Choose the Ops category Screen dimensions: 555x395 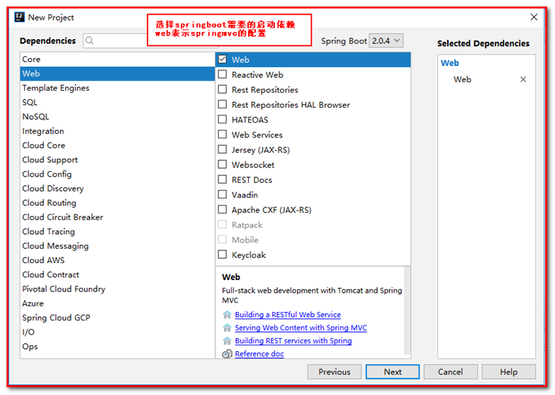coord(118,347)
